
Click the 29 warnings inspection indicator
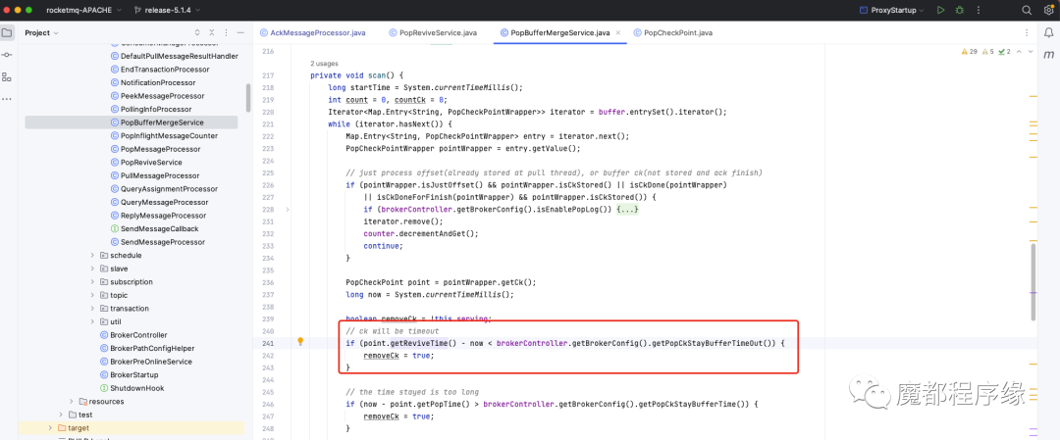tap(970, 52)
